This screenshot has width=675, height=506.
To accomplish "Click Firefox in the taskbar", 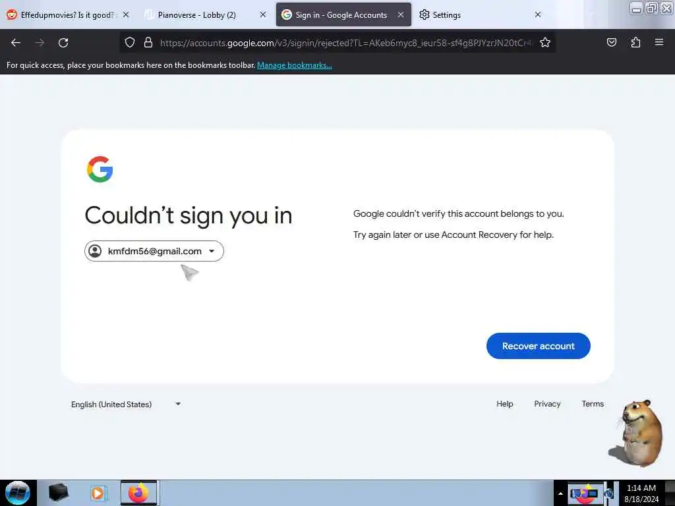I will 138,493.
